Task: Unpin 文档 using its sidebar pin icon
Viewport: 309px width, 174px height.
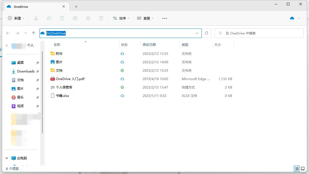Action: coord(37,80)
